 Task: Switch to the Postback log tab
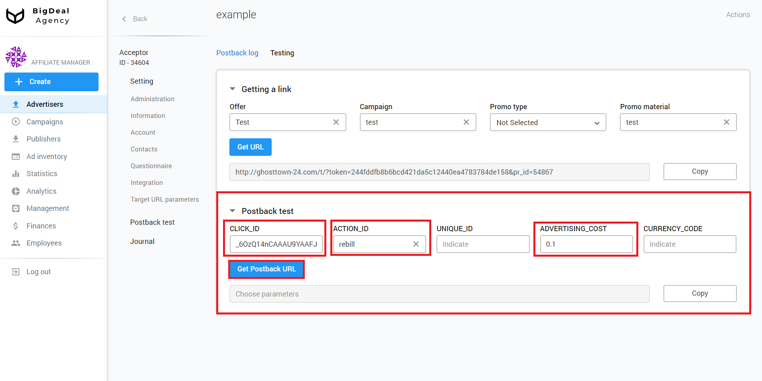[x=237, y=53]
